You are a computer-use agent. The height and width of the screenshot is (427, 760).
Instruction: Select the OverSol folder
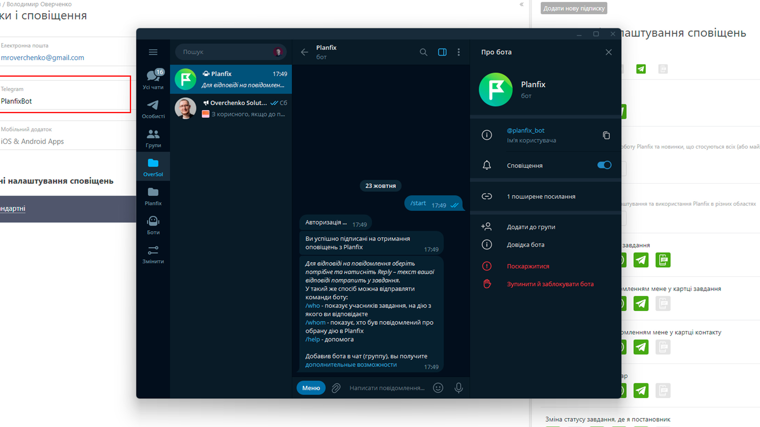153,167
